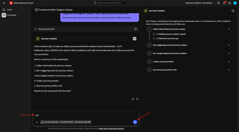Expand the Reasoning complete section
The image size is (239, 132).
[x=36, y=29]
